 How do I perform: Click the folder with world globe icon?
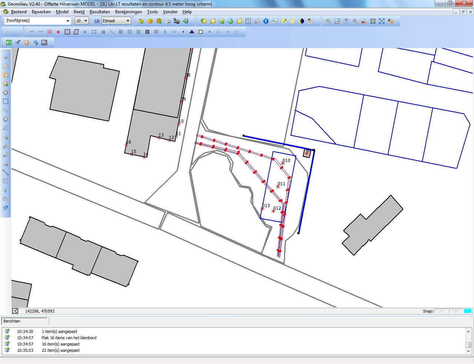(230, 21)
